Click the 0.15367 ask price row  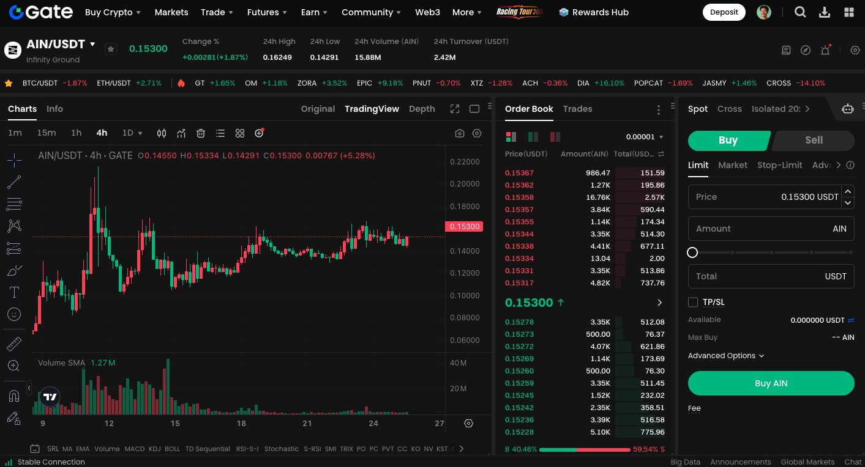tap(585, 173)
